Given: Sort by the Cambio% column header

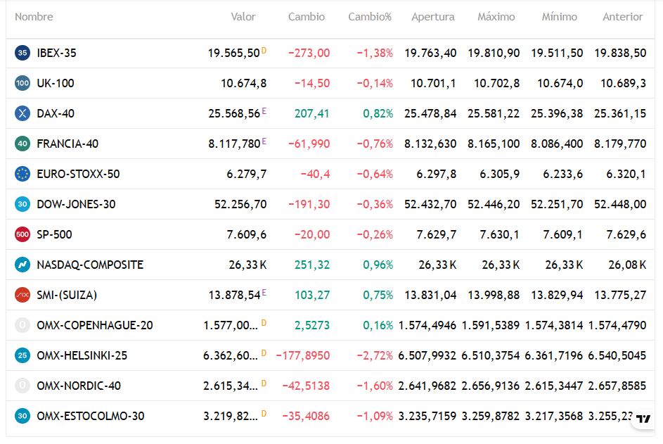Looking at the screenshot, I should 370,16.
